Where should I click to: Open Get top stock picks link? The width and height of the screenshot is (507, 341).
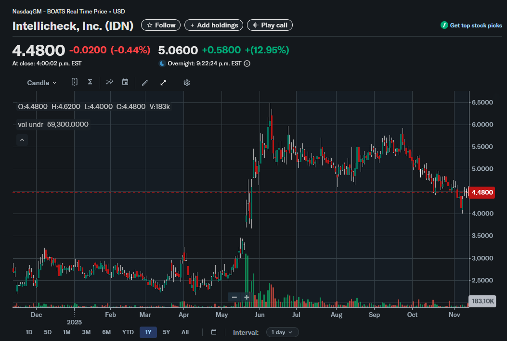coord(476,25)
